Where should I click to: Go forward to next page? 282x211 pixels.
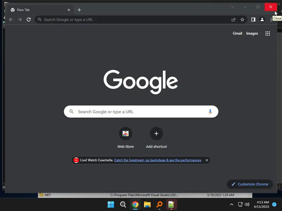[x=20, y=20]
